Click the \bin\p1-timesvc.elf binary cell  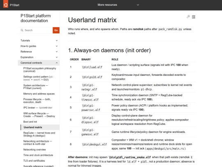coord(90,97)
